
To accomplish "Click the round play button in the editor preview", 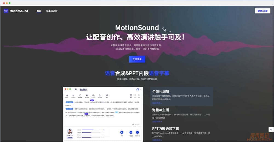I will pyautogui.click(x=122, y=132).
